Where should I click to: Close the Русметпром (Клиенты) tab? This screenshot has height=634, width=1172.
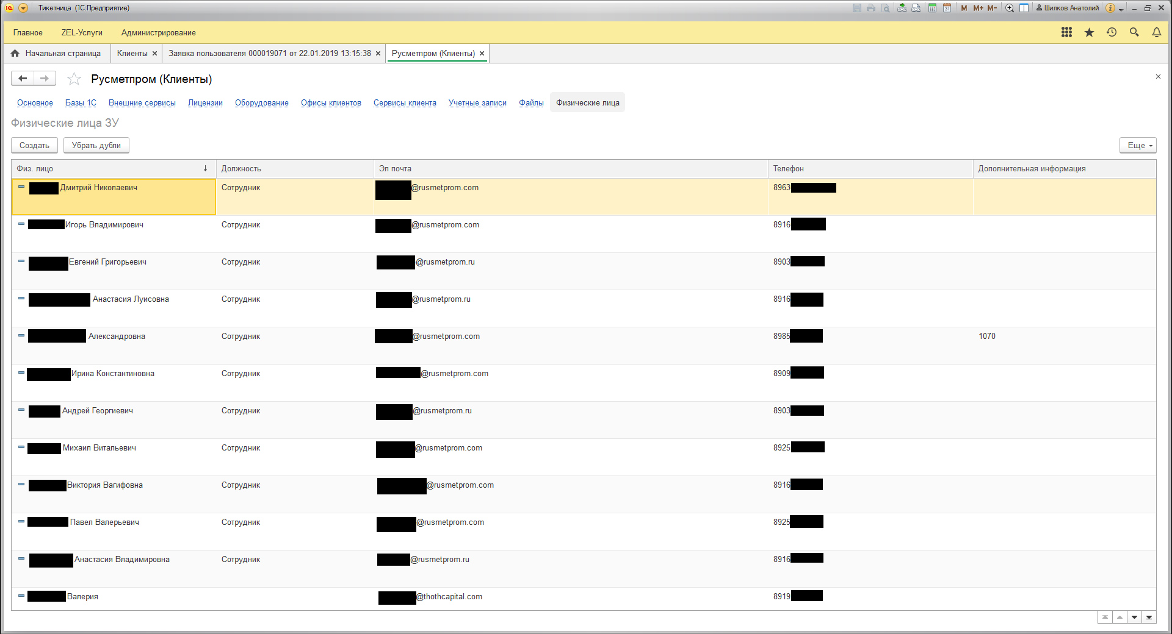[x=482, y=54]
